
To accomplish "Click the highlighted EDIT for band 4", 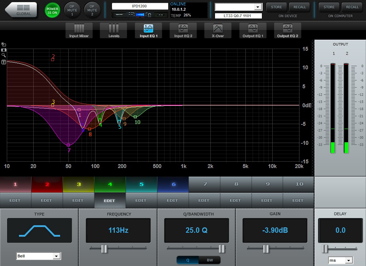I will [x=110, y=200].
